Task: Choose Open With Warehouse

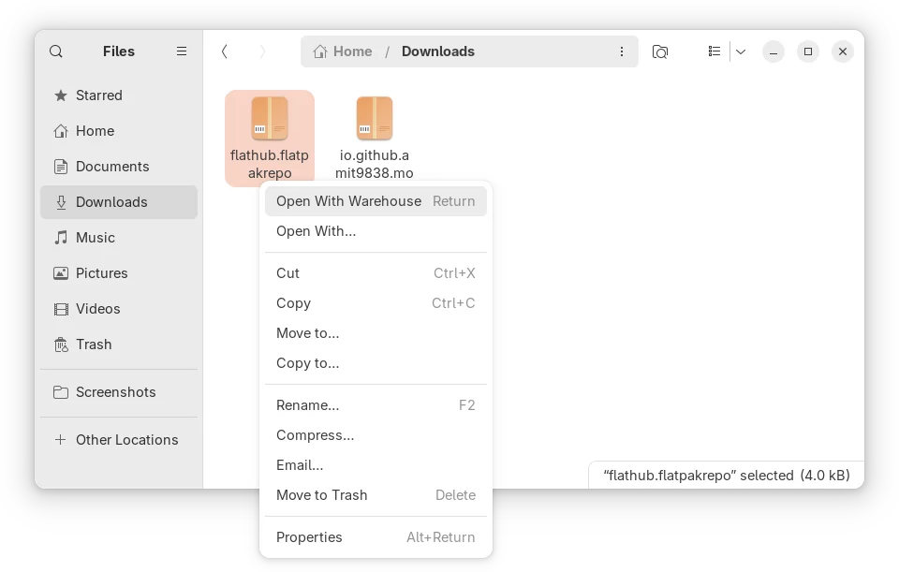Action: [376, 201]
